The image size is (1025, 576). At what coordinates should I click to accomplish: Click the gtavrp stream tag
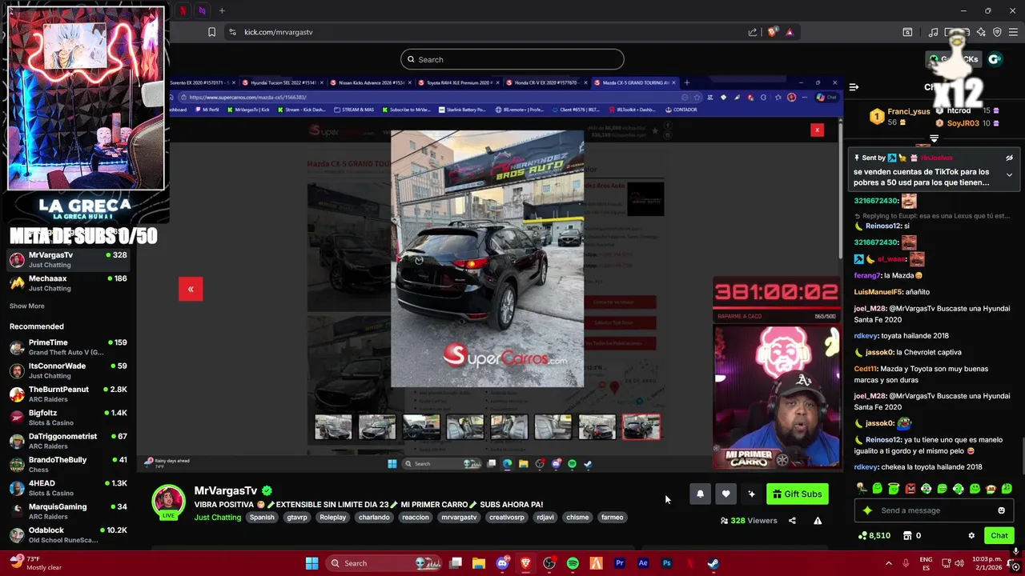point(297,518)
